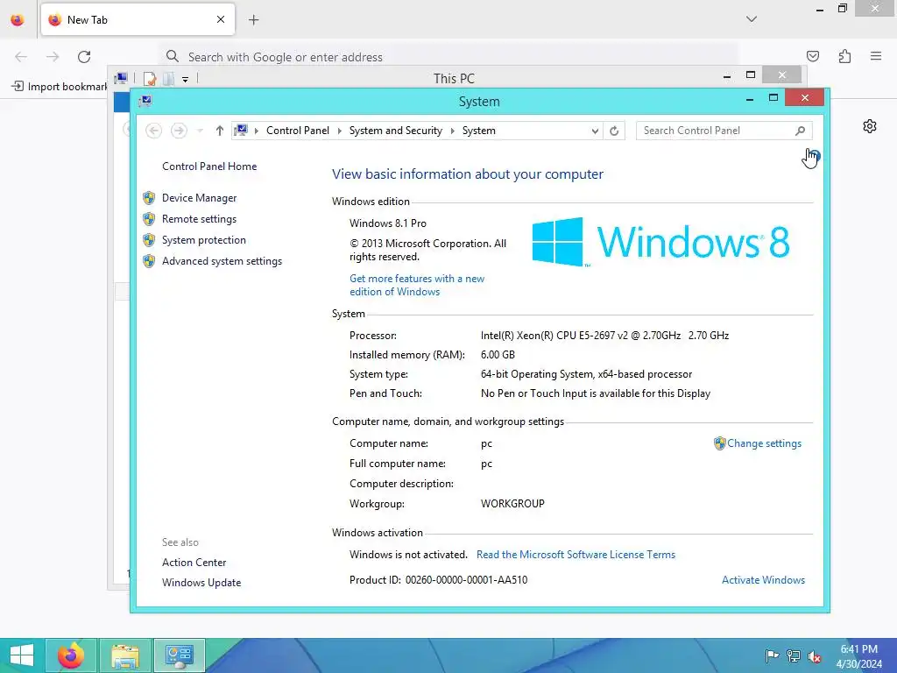Open Device Manager from the sidebar
The width and height of the screenshot is (897, 673).
pos(199,198)
